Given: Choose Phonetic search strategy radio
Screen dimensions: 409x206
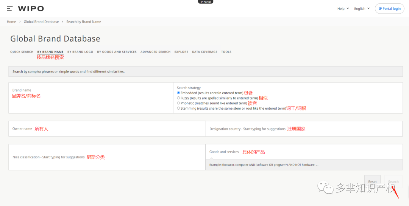Looking at the screenshot, I should tap(178, 103).
